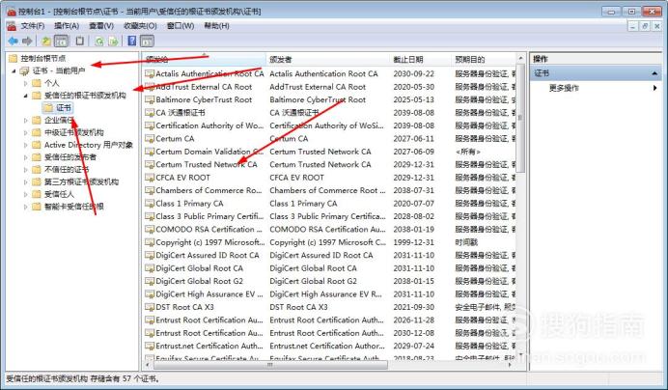
Task: Select the COMODO RSA Certification row
Action: 330,230
